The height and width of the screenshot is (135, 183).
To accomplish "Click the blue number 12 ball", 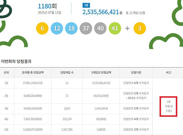I will pyautogui.click(x=57, y=28).
